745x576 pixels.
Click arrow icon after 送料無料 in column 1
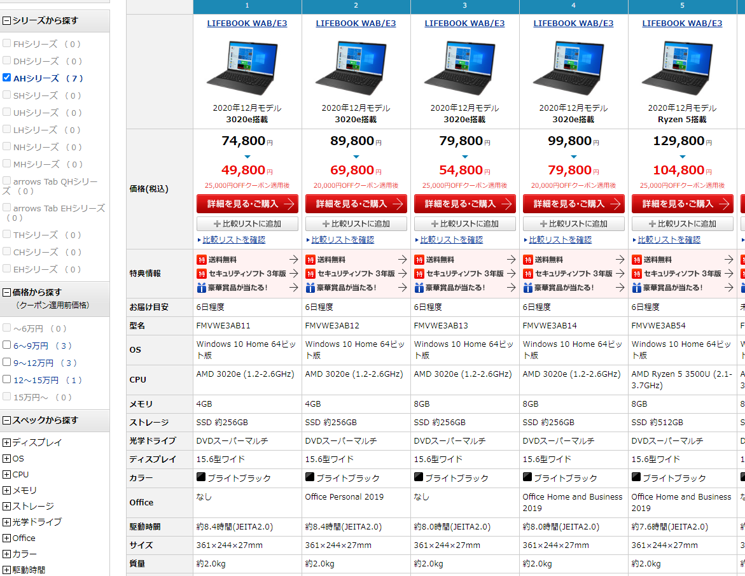(294, 260)
